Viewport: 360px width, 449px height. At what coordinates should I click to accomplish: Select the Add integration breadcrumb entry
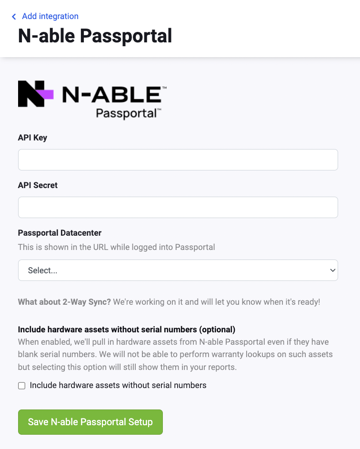[x=50, y=16]
